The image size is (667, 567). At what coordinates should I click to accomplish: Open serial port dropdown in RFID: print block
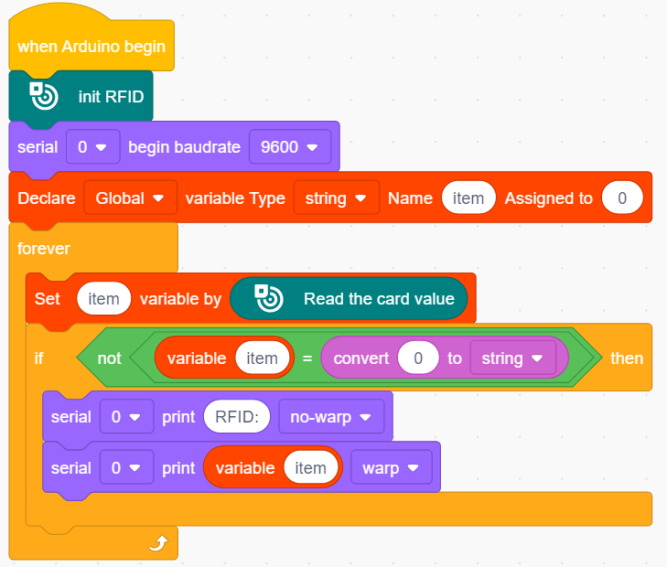(x=126, y=417)
